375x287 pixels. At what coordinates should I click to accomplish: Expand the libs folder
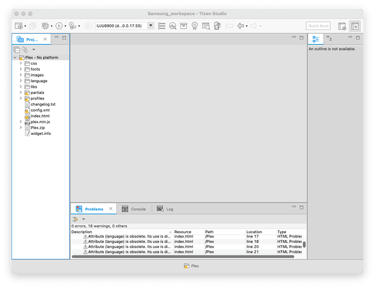[21, 86]
